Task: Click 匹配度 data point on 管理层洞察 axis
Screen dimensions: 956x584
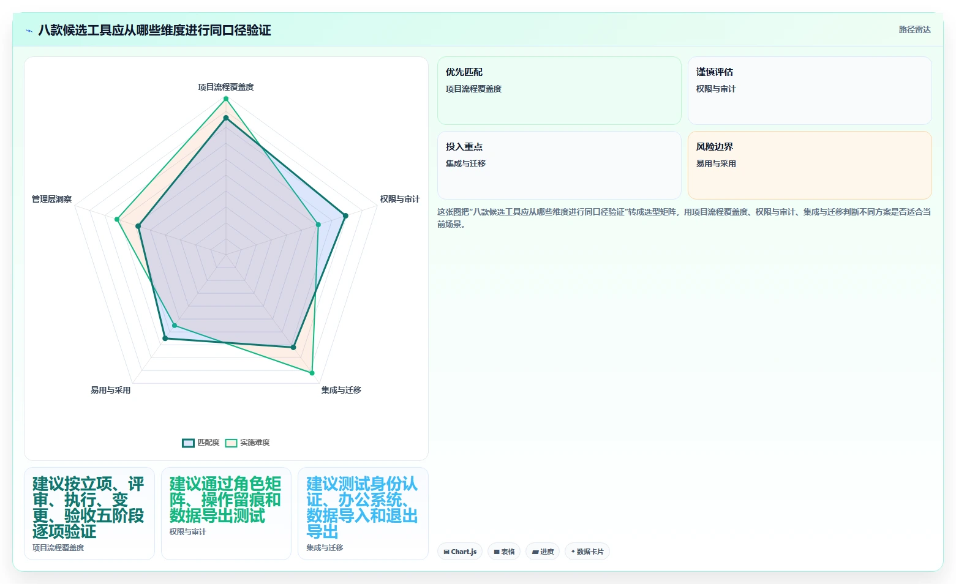Action: pos(138,226)
